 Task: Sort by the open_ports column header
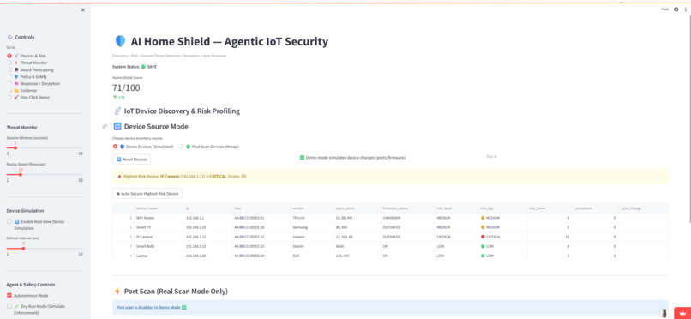[357, 208]
